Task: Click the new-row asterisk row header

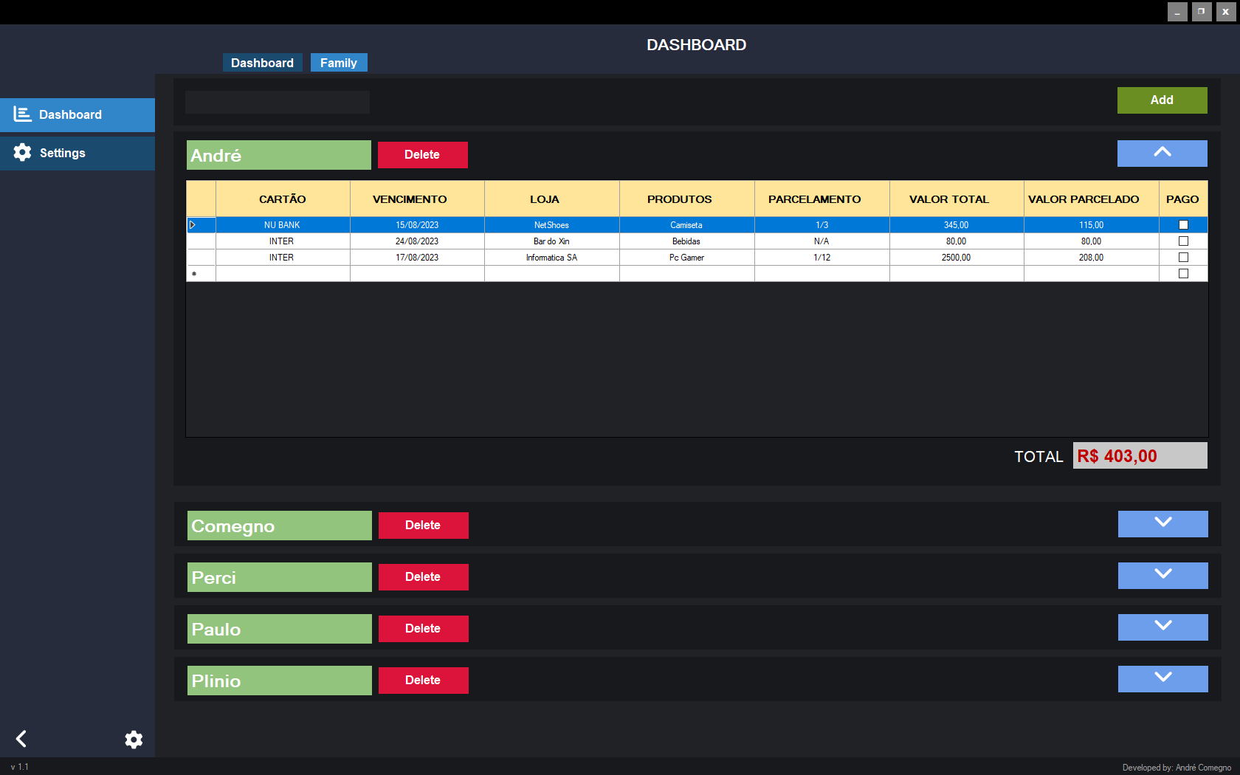Action: point(201,274)
